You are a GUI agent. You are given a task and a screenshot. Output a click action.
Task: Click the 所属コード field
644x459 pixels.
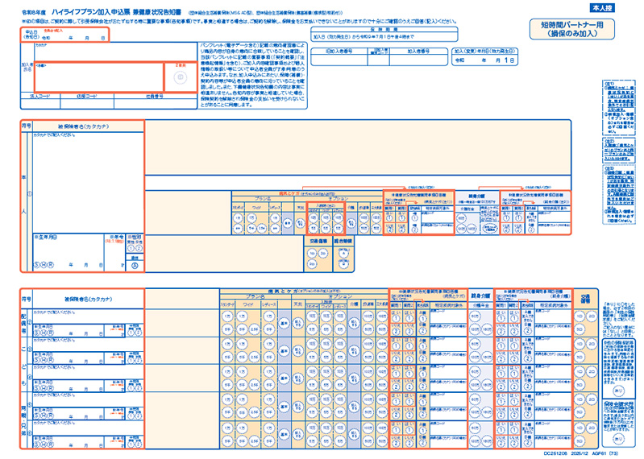(95, 101)
